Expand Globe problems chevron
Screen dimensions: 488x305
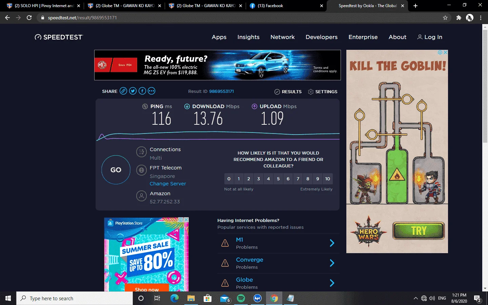(x=332, y=283)
